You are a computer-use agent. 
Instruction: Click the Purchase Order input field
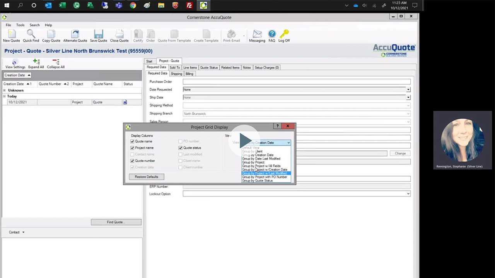pyautogui.click(x=297, y=82)
